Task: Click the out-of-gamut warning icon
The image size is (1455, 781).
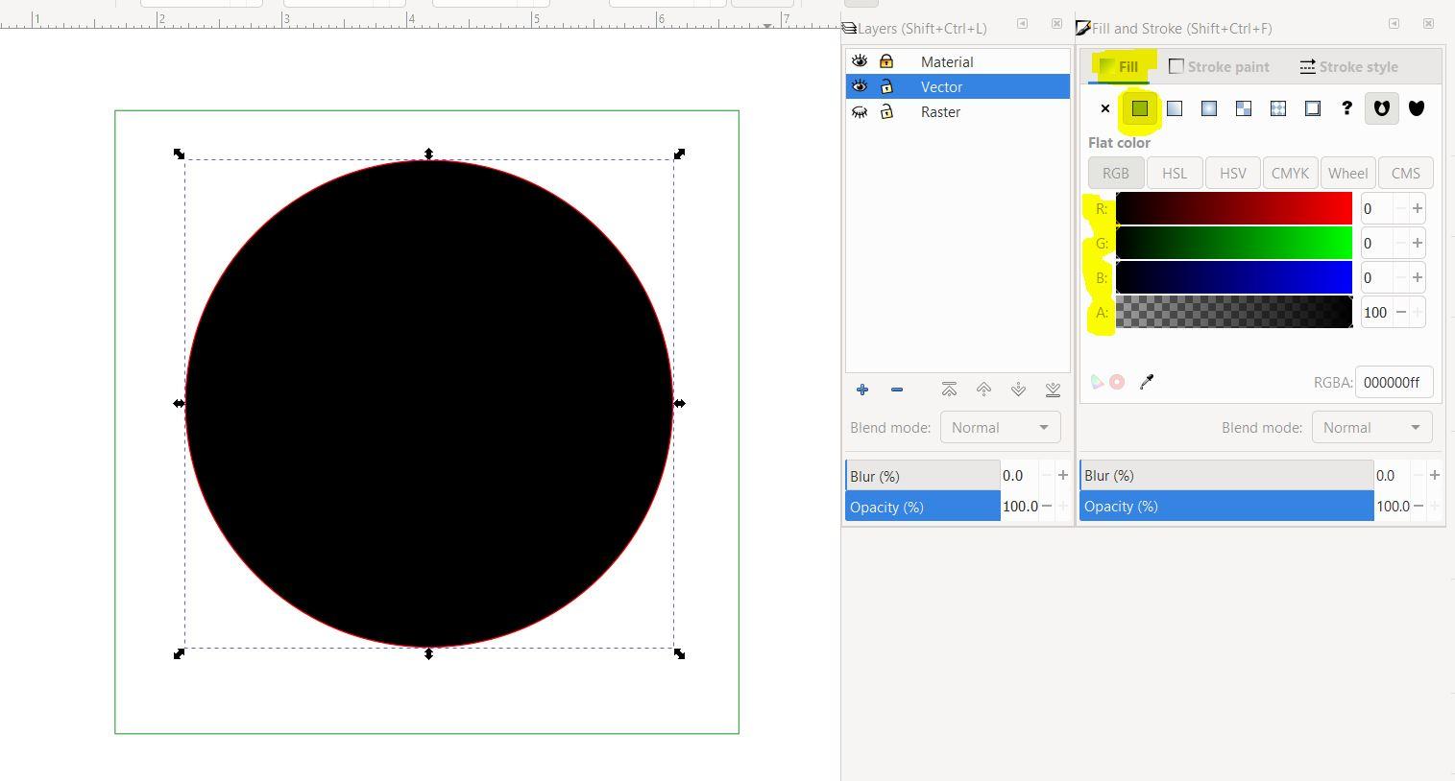Action: tap(1117, 382)
